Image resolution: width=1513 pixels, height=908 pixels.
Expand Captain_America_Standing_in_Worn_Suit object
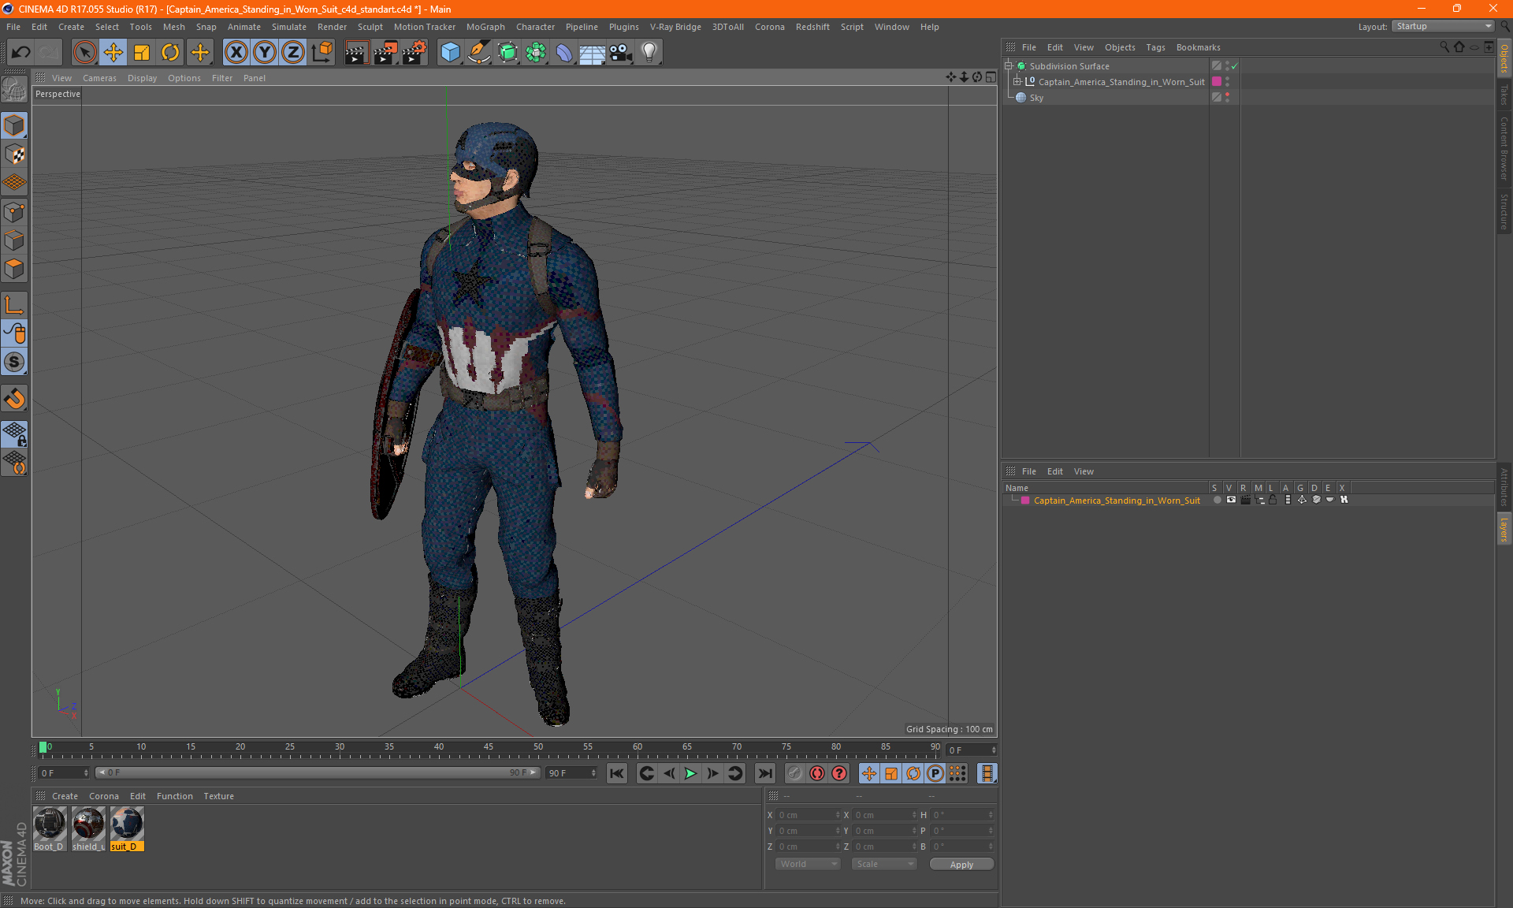(x=1017, y=82)
